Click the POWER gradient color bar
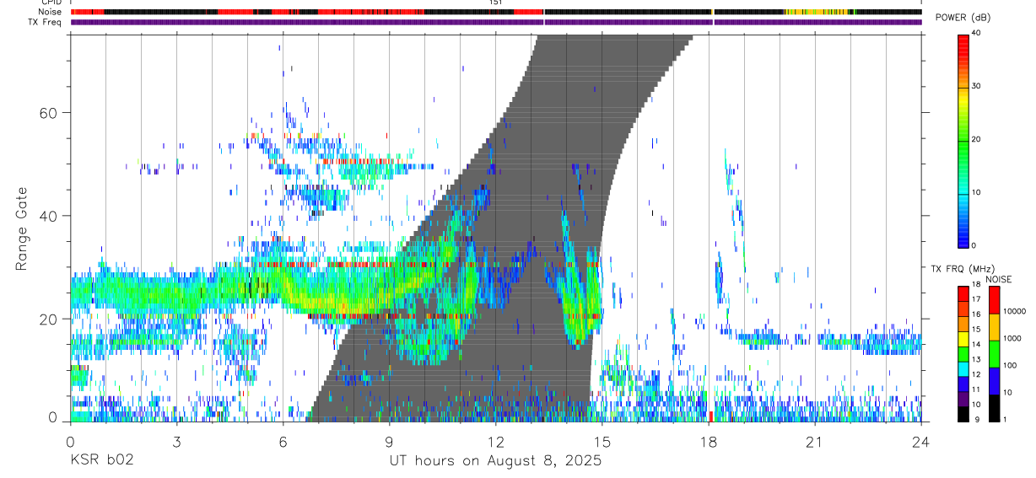 [963, 142]
